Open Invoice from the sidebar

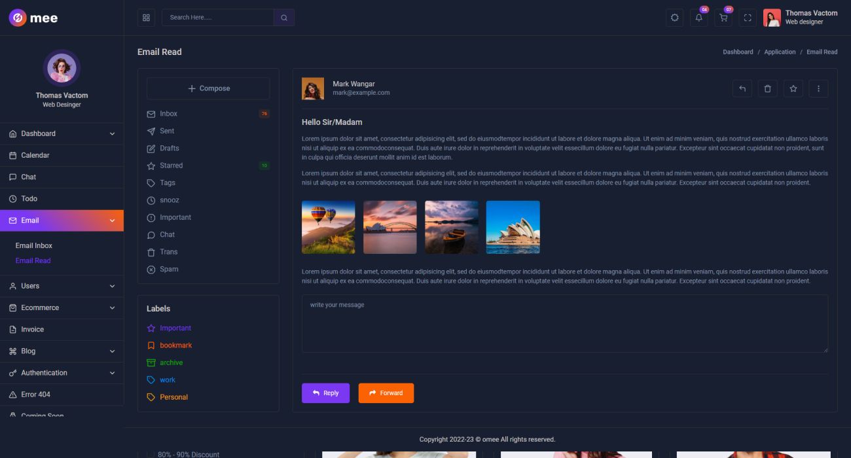62,330
